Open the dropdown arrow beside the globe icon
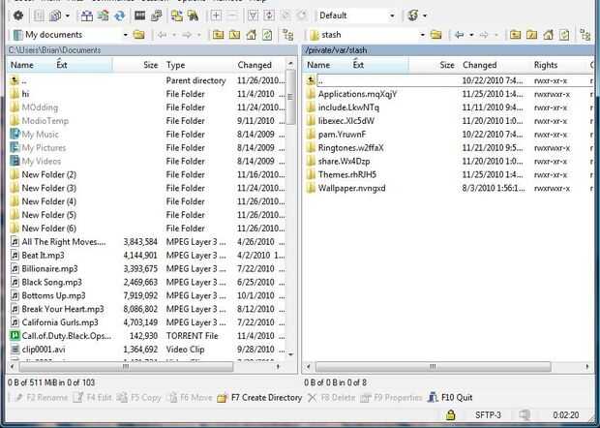The image size is (600, 428). (x=425, y=16)
